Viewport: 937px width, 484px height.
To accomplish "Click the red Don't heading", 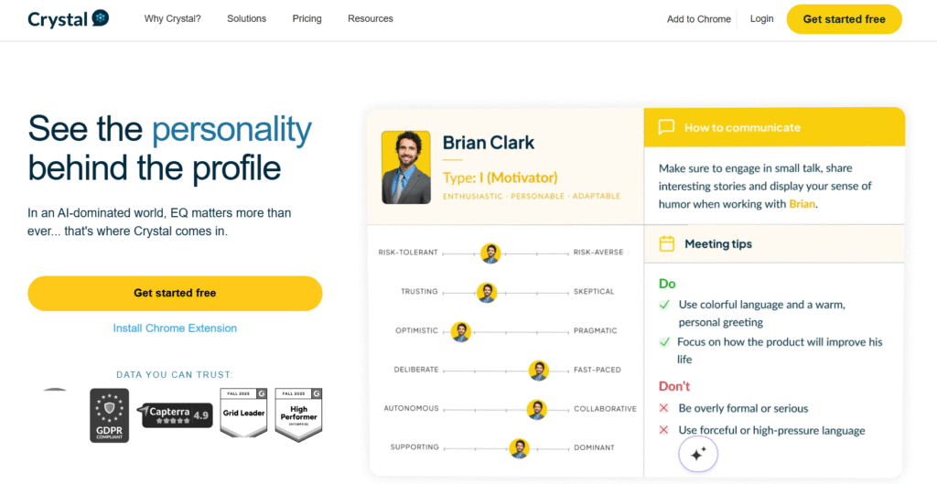I will point(674,387).
